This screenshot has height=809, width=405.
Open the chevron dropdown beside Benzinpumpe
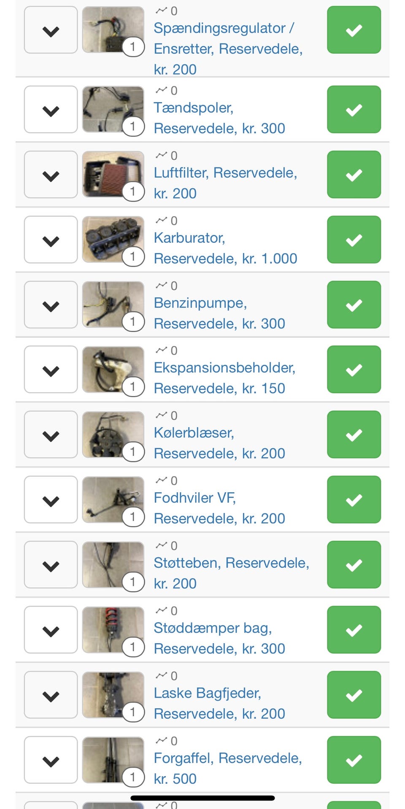click(51, 305)
